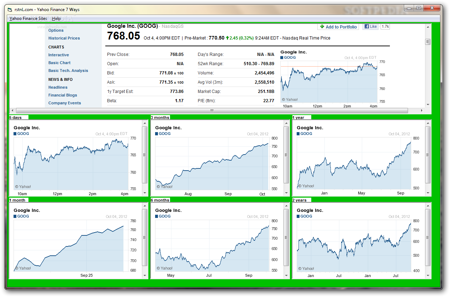The image size is (450, 297).
Task: Click the 1 month panel scrollbar thumb
Action: (x=145, y=237)
